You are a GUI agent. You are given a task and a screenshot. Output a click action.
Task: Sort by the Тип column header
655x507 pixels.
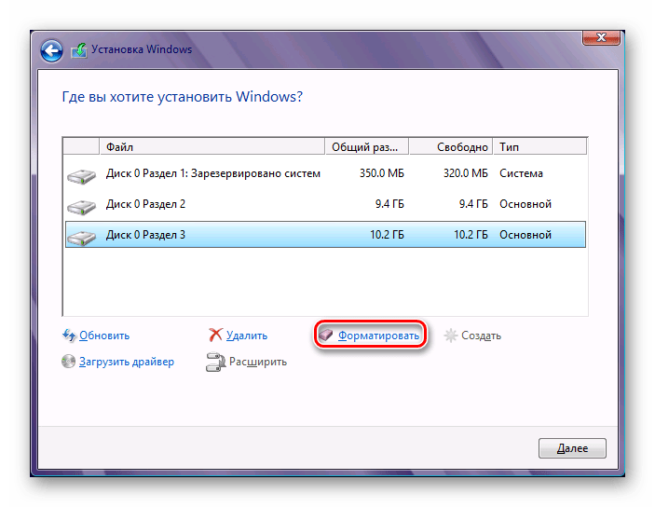click(x=540, y=146)
